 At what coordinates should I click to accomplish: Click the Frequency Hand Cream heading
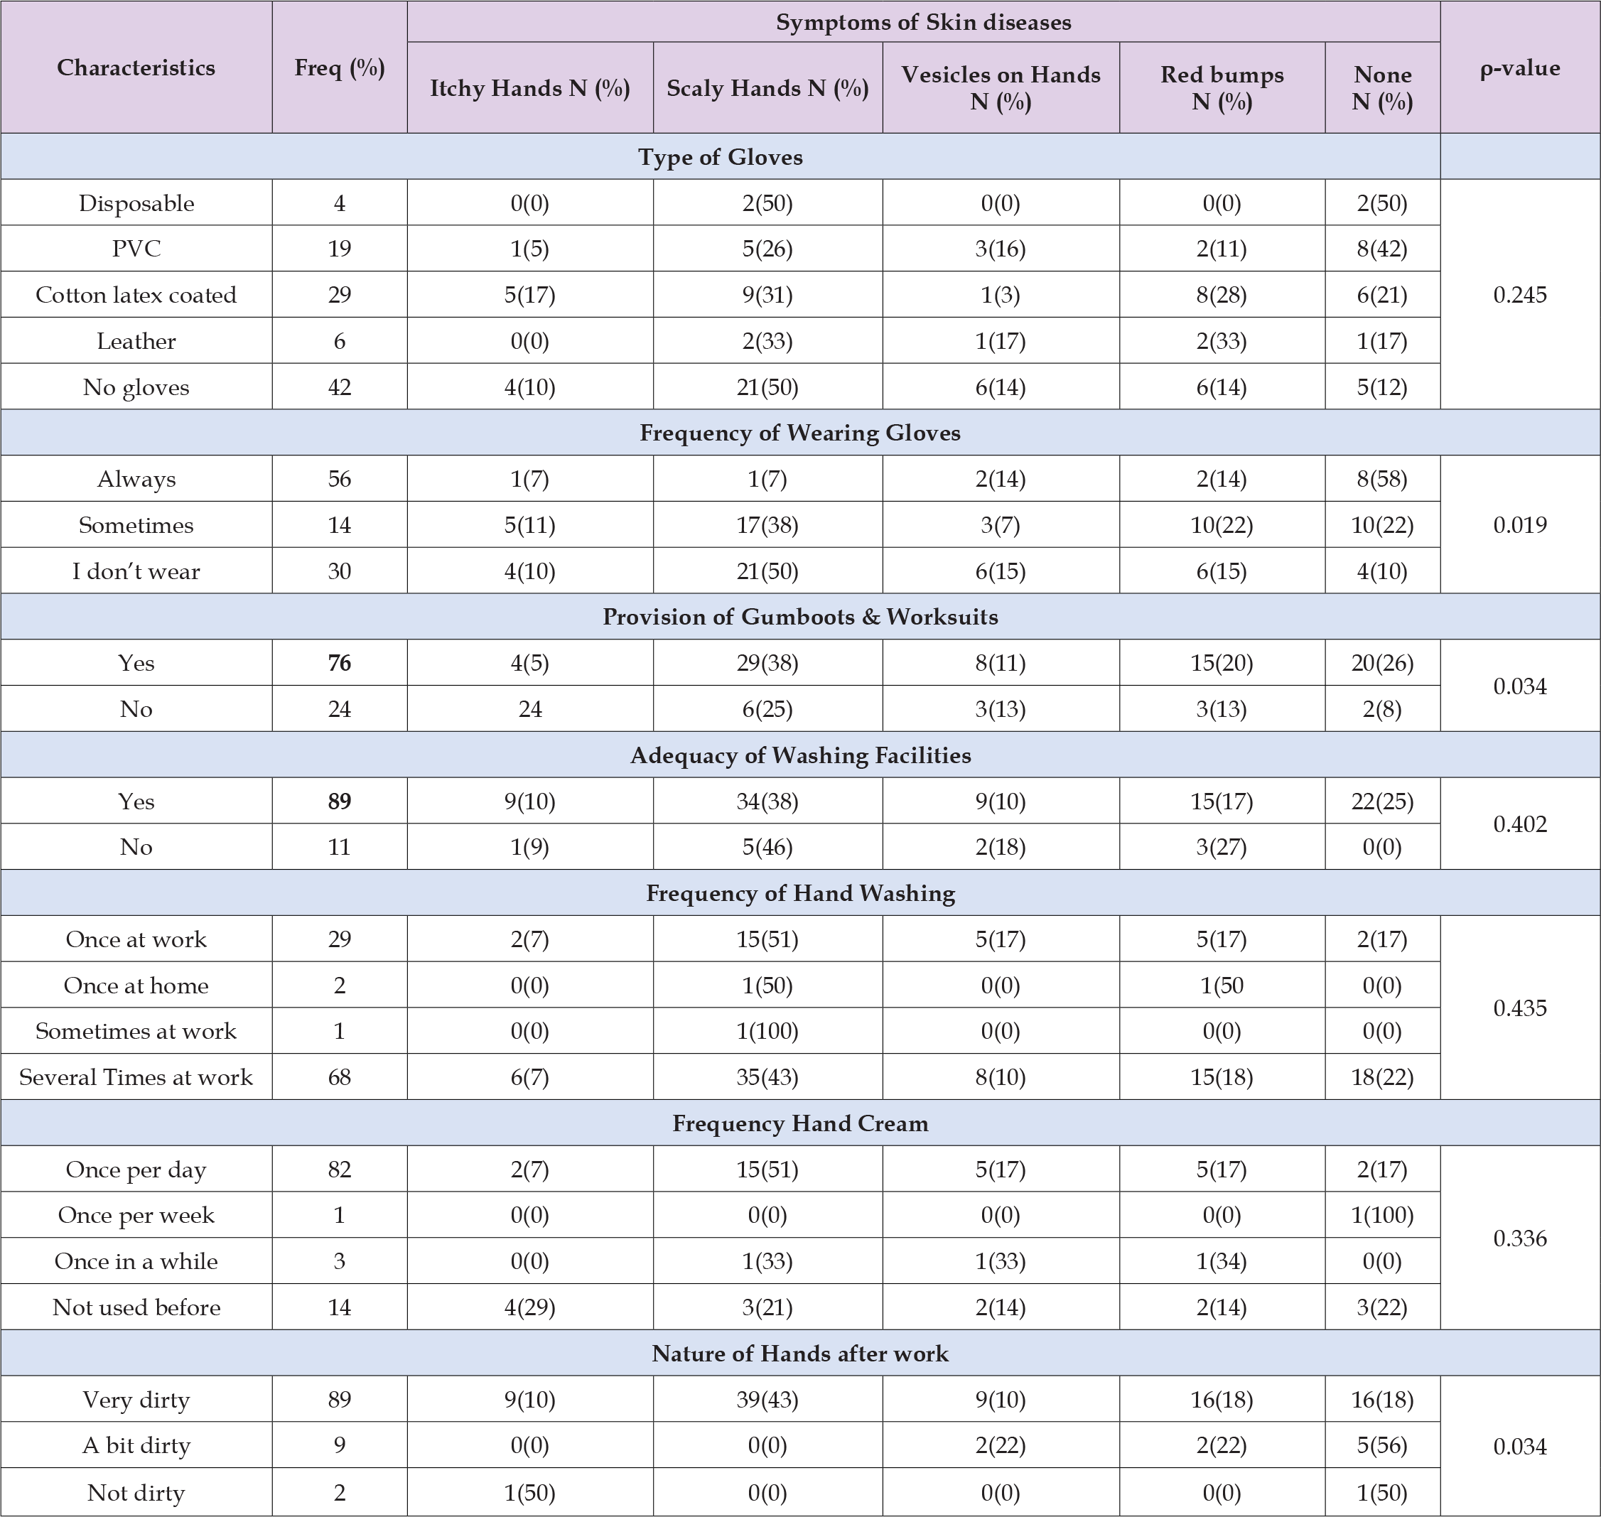pyautogui.click(x=799, y=1124)
